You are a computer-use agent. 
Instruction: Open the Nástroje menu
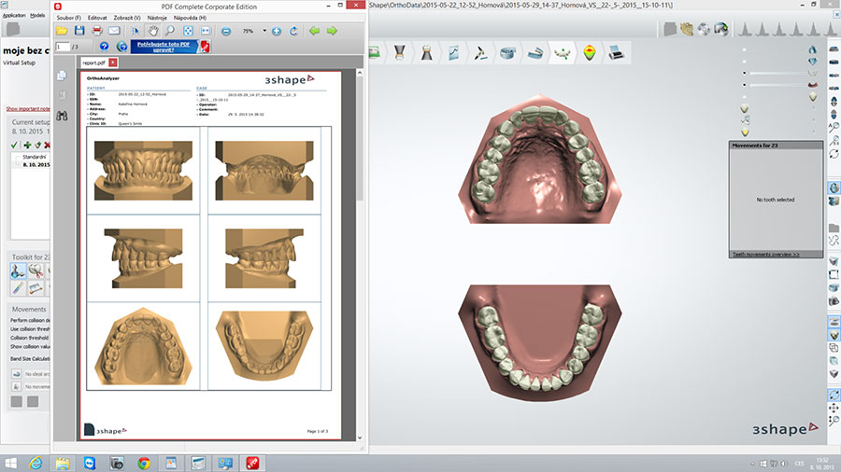pos(157,18)
